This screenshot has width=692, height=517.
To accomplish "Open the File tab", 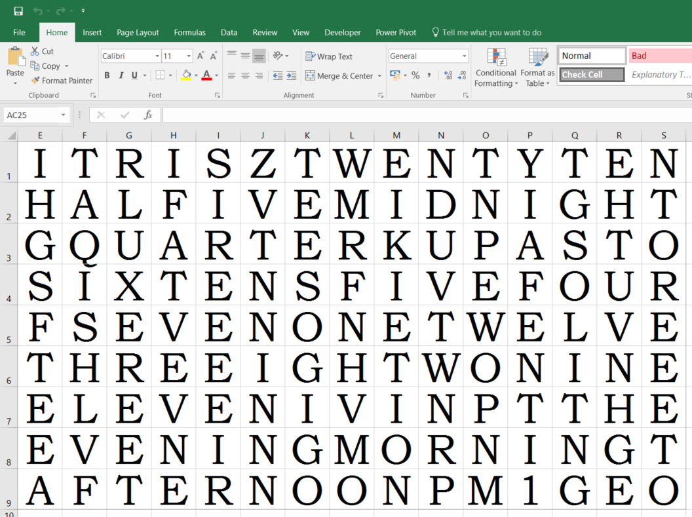I will point(19,32).
